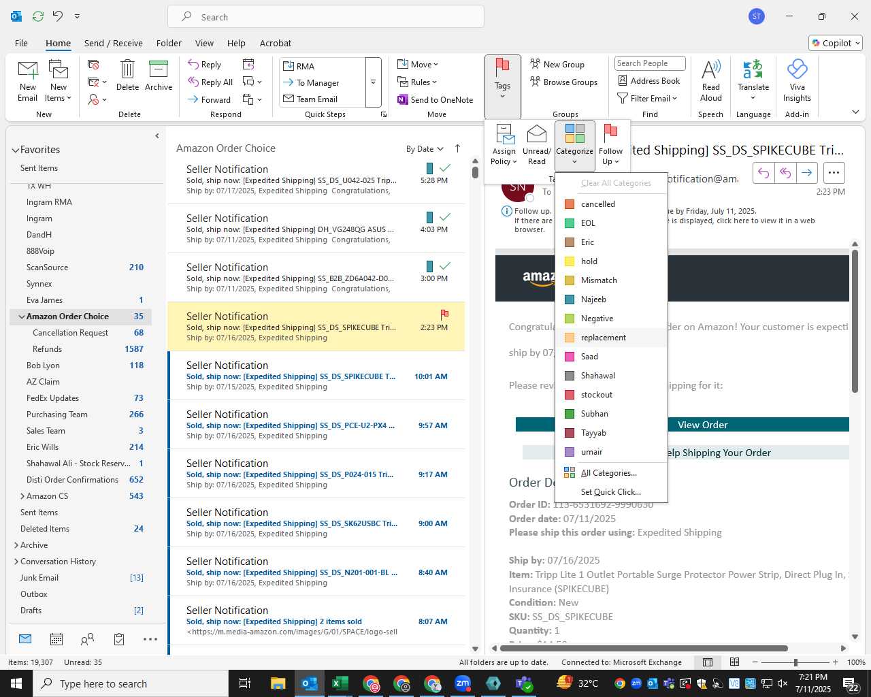Click Reply All in the ribbon

pos(210,82)
